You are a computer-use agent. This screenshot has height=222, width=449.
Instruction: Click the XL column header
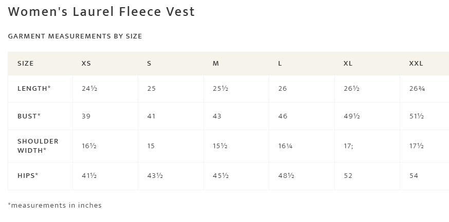tap(348, 64)
